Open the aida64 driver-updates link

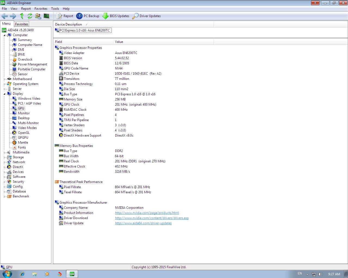pos(143,223)
